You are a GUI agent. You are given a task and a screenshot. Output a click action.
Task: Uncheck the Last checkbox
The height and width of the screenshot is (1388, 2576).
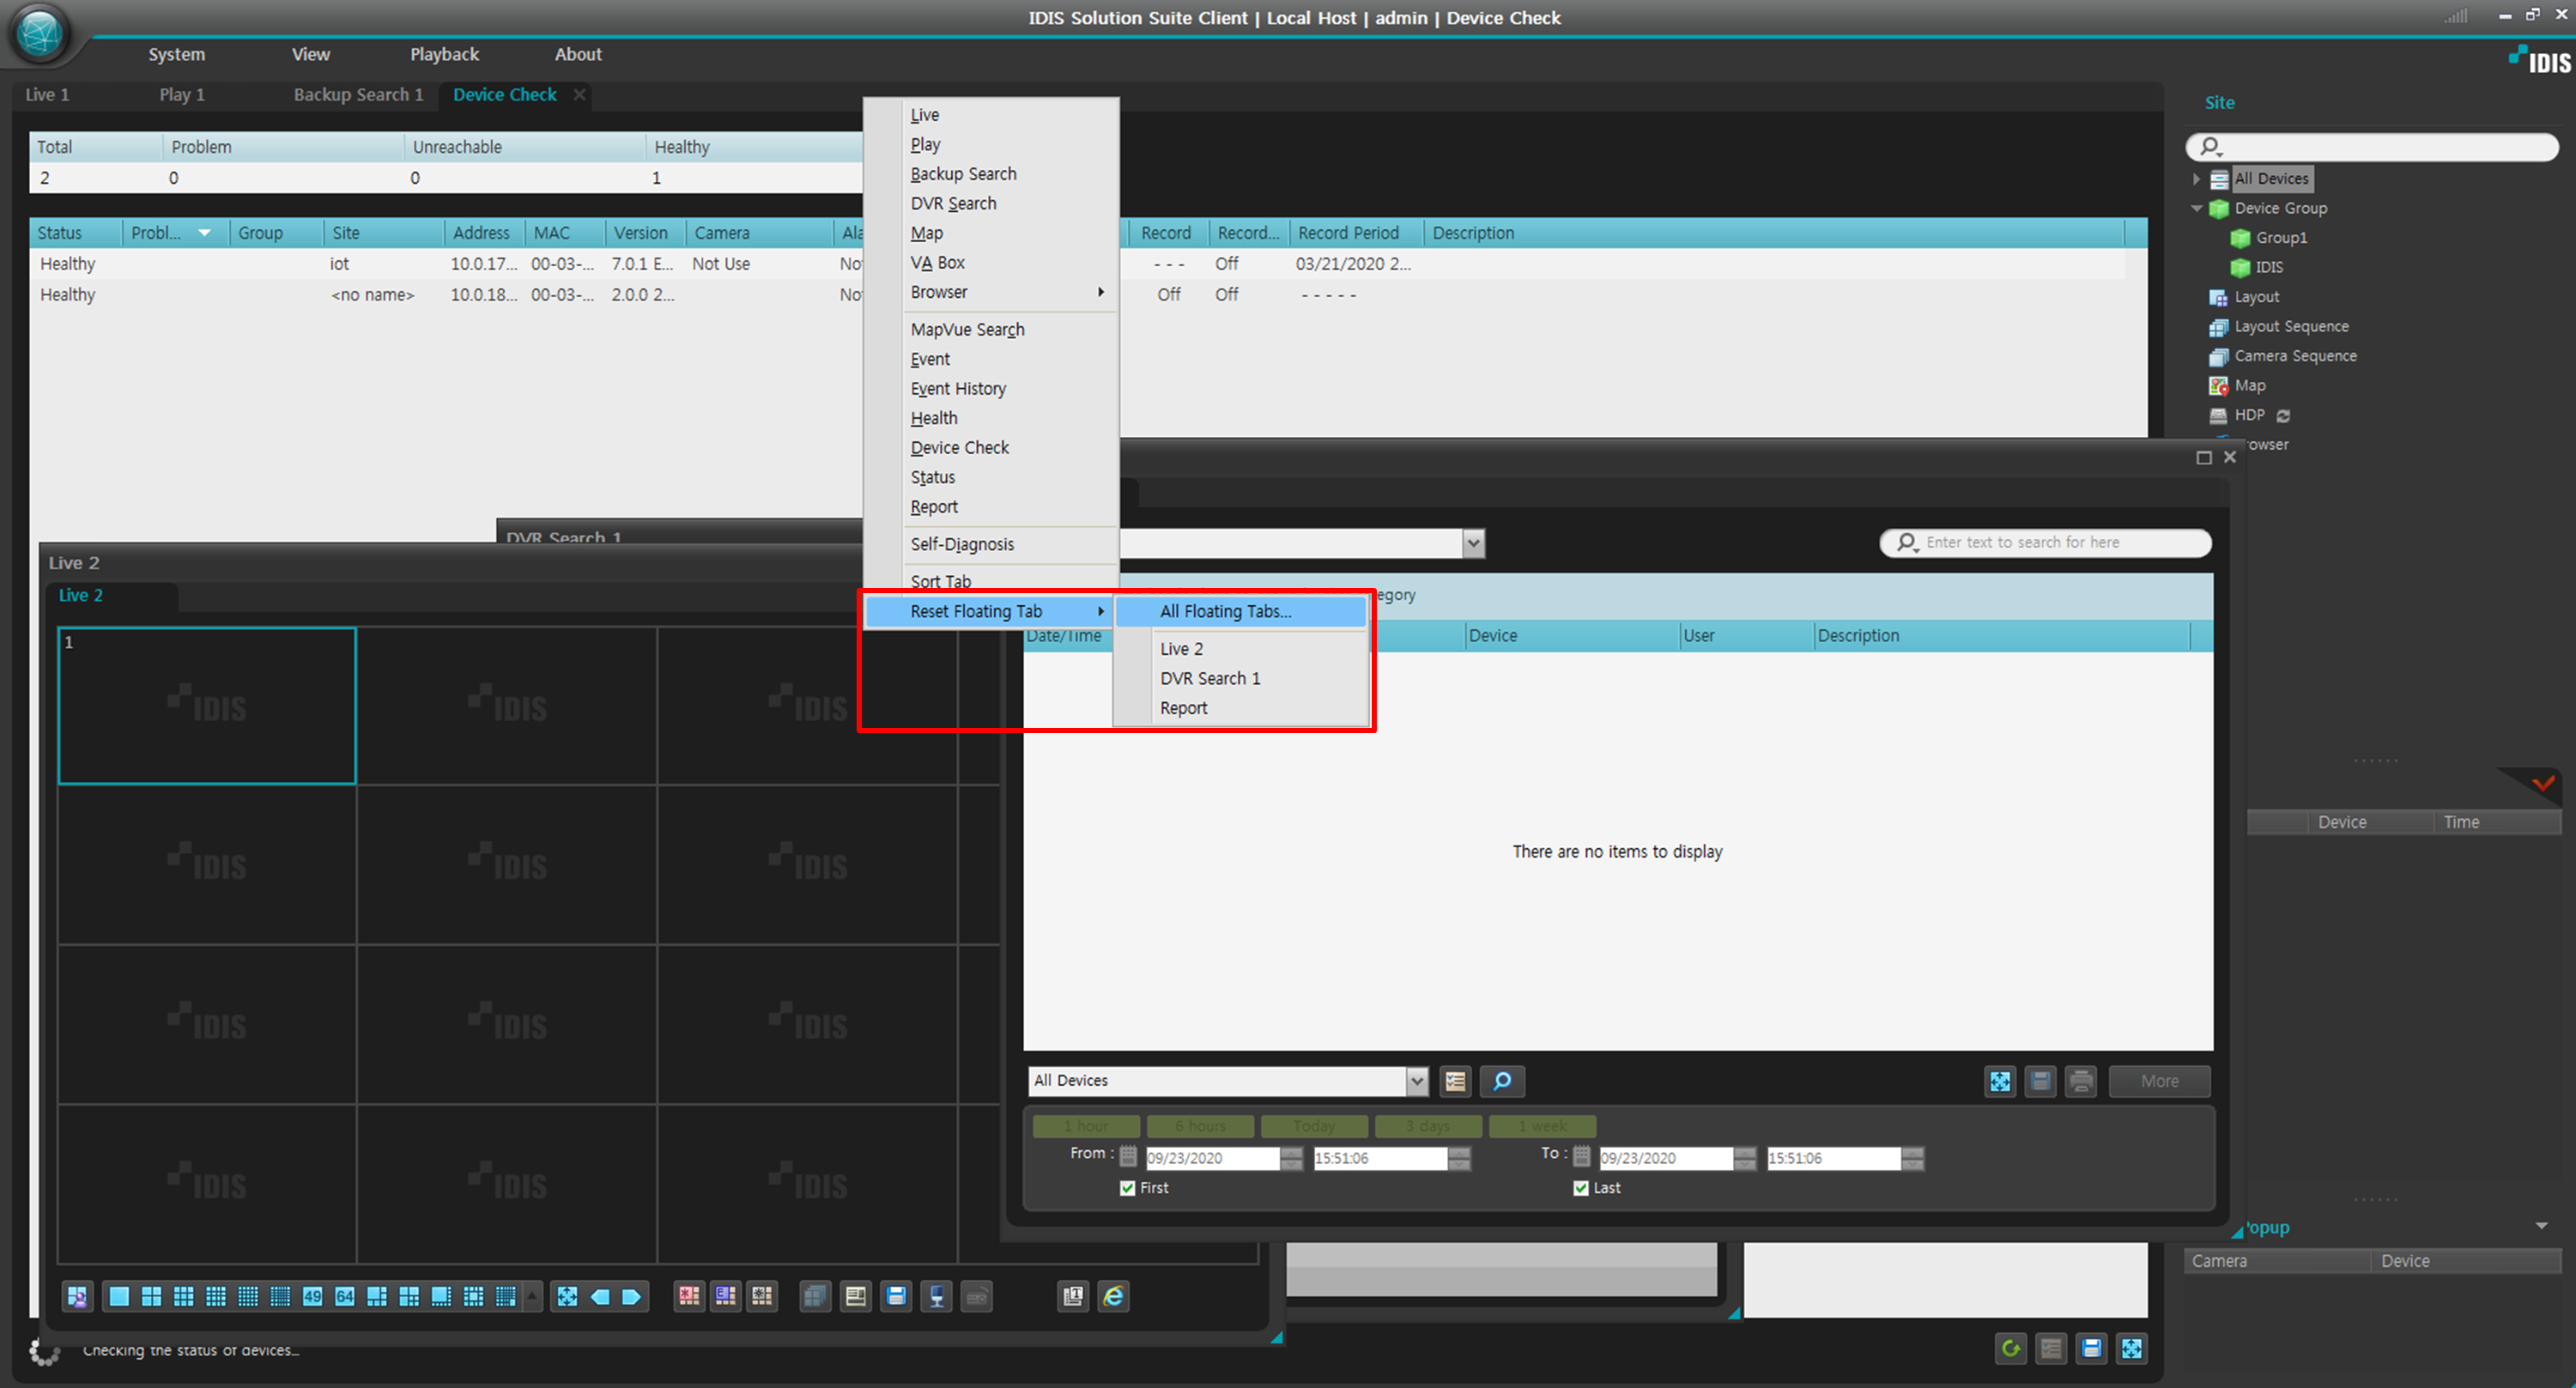pos(1581,1188)
